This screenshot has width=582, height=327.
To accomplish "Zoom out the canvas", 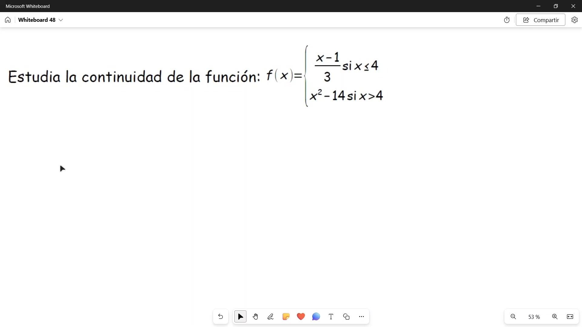I will point(513,317).
